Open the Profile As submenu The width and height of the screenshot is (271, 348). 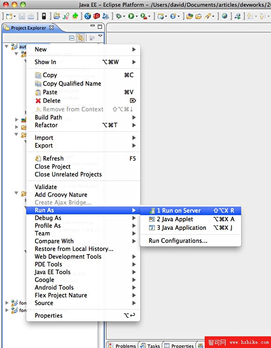(83, 226)
